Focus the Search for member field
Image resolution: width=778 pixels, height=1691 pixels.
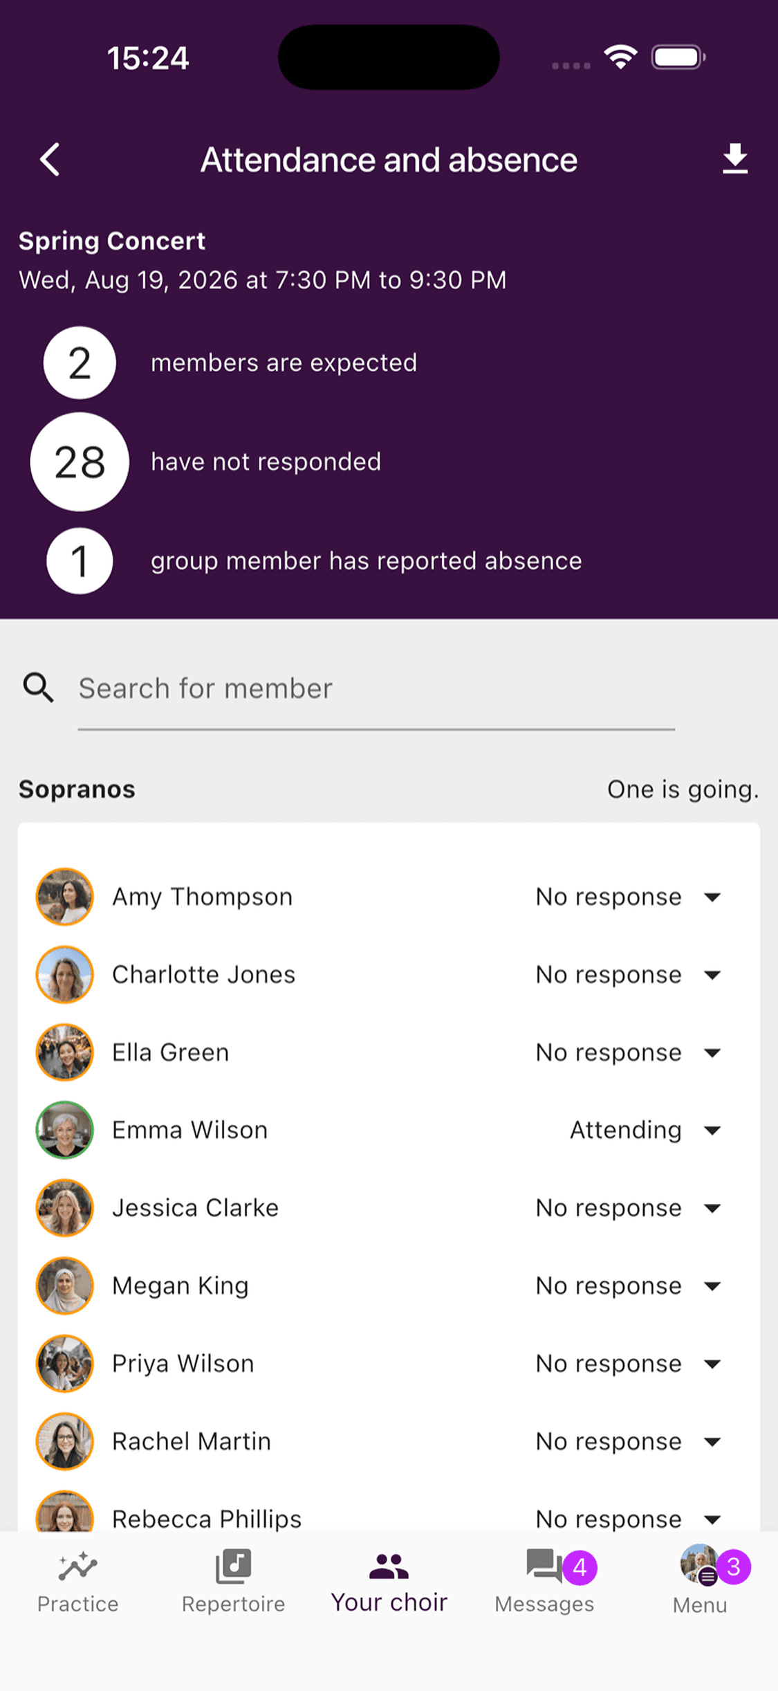click(x=376, y=689)
